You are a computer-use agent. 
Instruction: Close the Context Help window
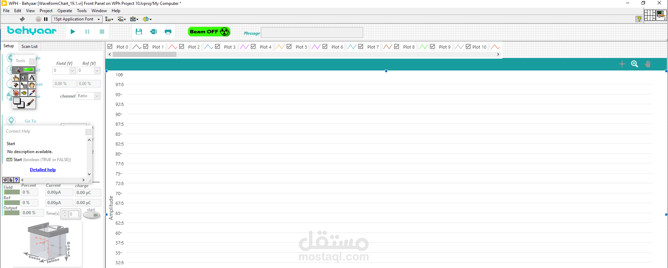point(89,132)
